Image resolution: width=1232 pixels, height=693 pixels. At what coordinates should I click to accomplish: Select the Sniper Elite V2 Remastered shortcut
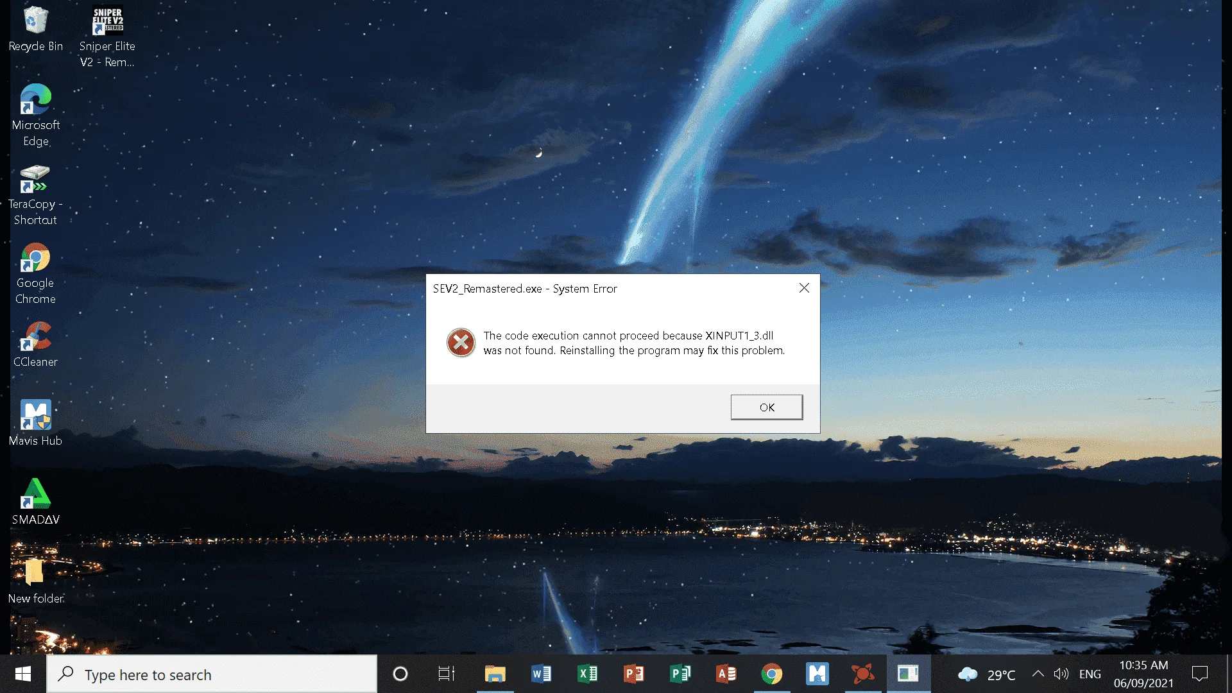tap(107, 37)
